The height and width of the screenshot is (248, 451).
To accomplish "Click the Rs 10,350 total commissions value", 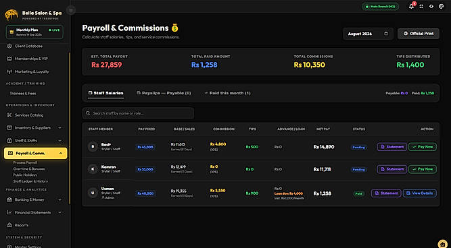I will [310, 65].
